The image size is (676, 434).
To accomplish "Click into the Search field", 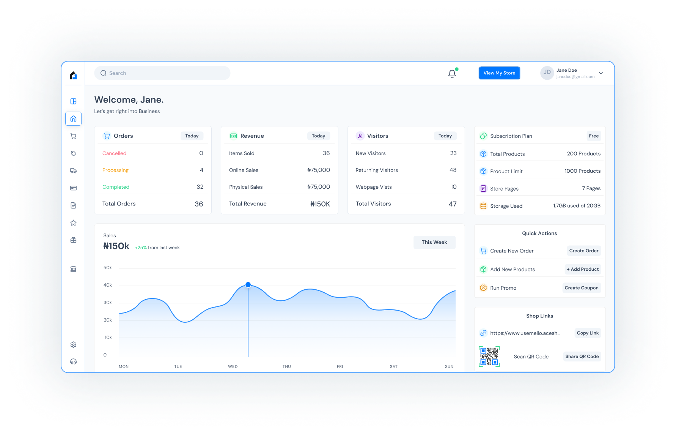I will (x=162, y=73).
